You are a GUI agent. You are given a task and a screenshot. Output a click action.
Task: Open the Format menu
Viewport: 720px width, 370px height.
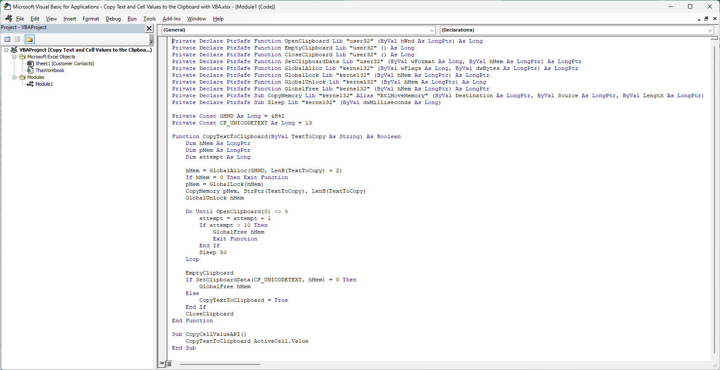coord(91,19)
